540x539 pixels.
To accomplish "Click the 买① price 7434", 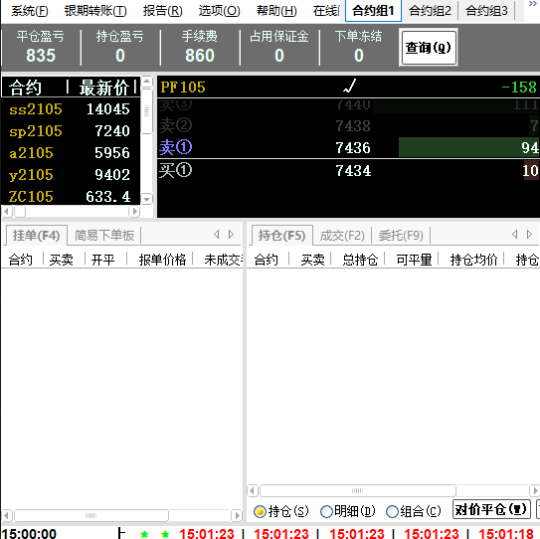I will coord(353,171).
